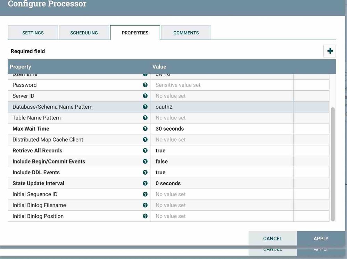The width and height of the screenshot is (347, 259).
Task: Select the Initial Sequence ID label
Action: point(35,194)
